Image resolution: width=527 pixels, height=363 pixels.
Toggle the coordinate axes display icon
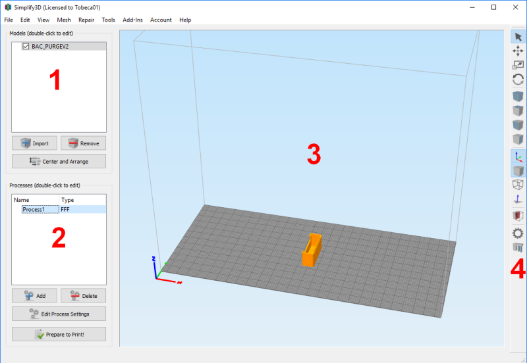[518, 157]
